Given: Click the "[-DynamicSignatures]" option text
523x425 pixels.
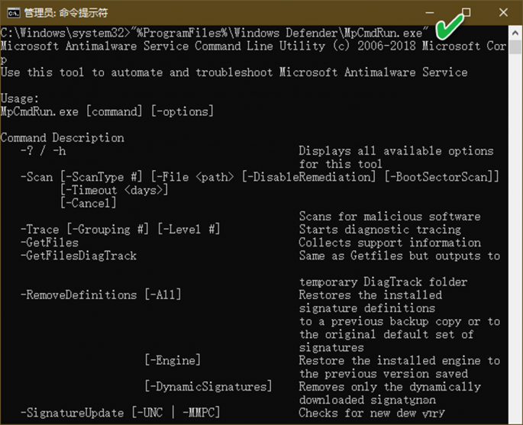Looking at the screenshot, I should (x=208, y=387).
